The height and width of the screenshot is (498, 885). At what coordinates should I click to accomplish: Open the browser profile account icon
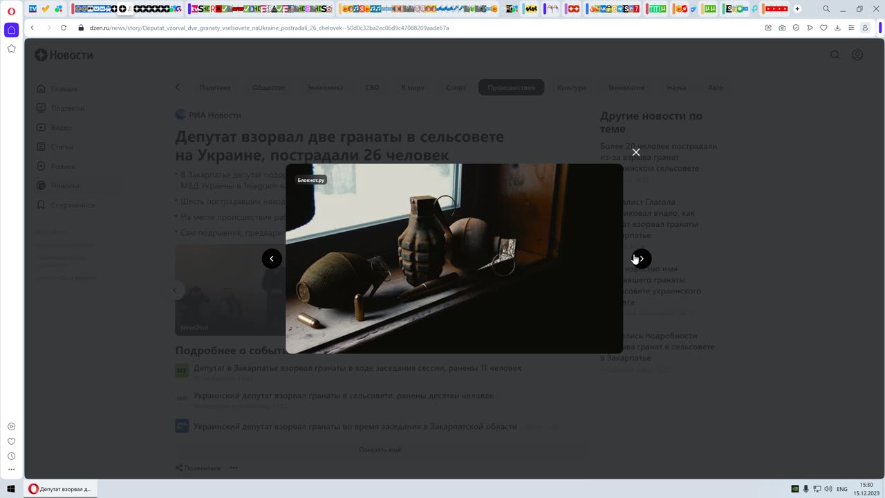tap(865, 28)
